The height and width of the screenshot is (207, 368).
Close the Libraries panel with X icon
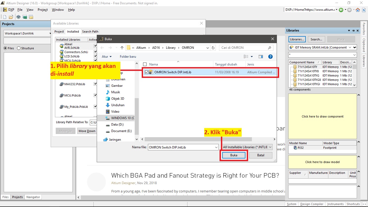pos(357,30)
